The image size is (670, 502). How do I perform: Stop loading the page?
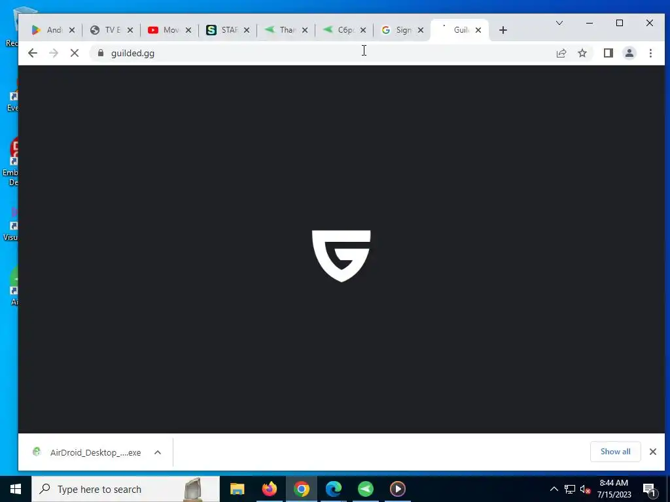tap(75, 53)
